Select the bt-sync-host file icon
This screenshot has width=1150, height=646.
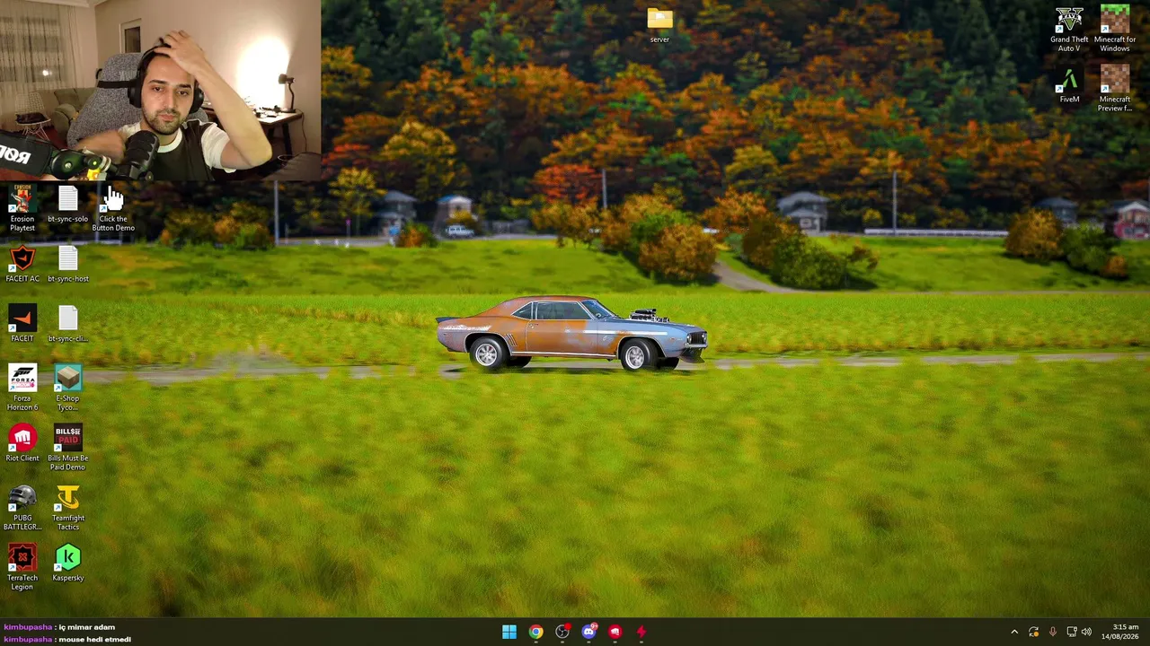coord(68,265)
